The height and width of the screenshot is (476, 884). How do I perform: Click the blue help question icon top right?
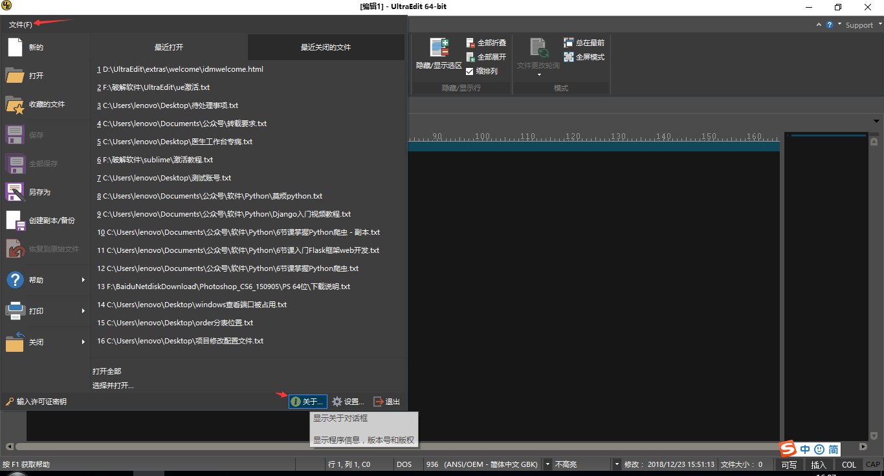829,25
